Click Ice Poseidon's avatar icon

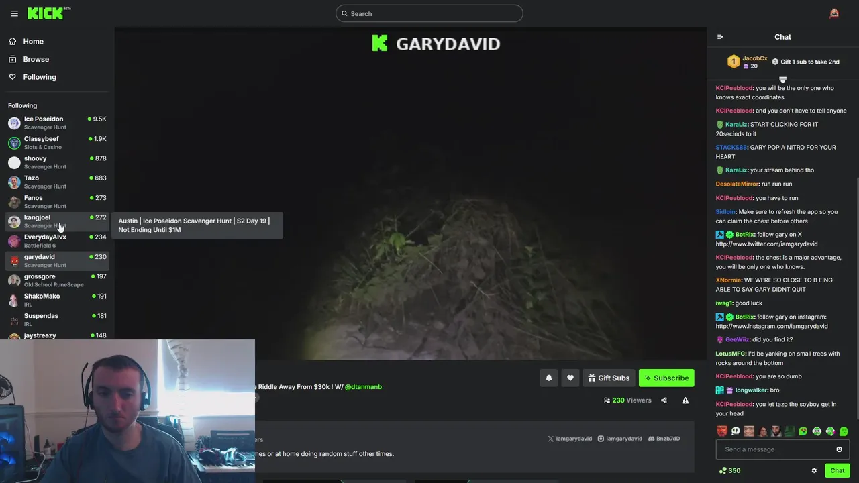pyautogui.click(x=14, y=123)
